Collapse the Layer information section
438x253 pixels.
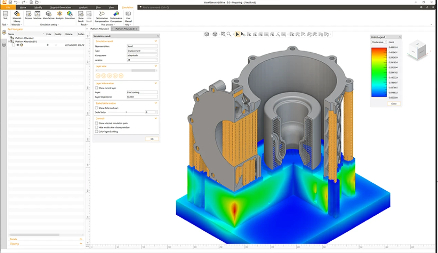pyautogui.click(x=156, y=83)
